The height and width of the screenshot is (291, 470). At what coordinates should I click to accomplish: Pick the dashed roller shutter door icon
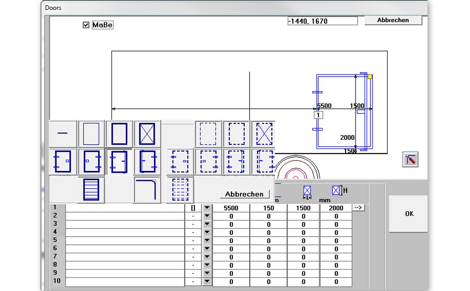[x=180, y=190]
